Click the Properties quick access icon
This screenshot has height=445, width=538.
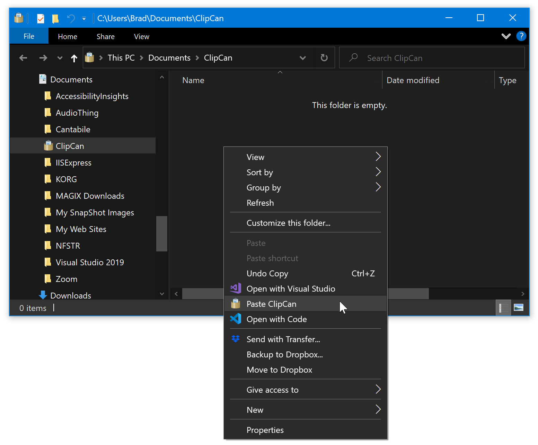pyautogui.click(x=41, y=18)
